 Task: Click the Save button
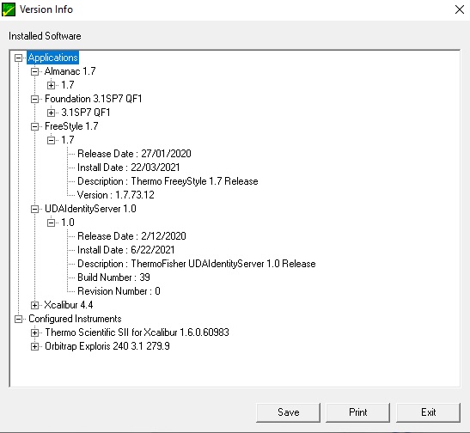289,412
